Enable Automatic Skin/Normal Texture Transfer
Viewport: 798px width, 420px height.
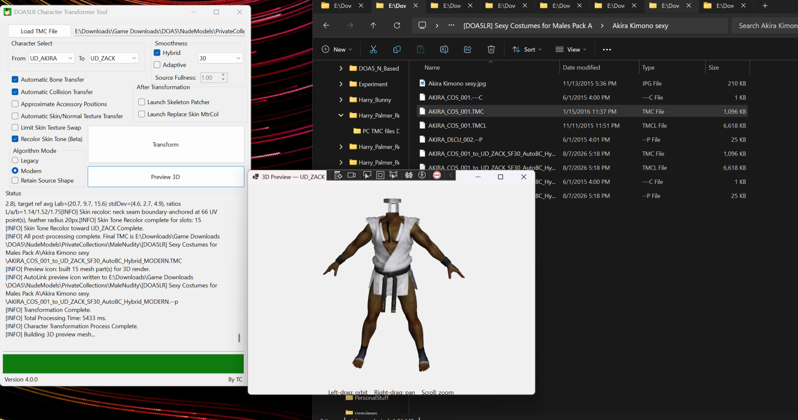pos(15,116)
